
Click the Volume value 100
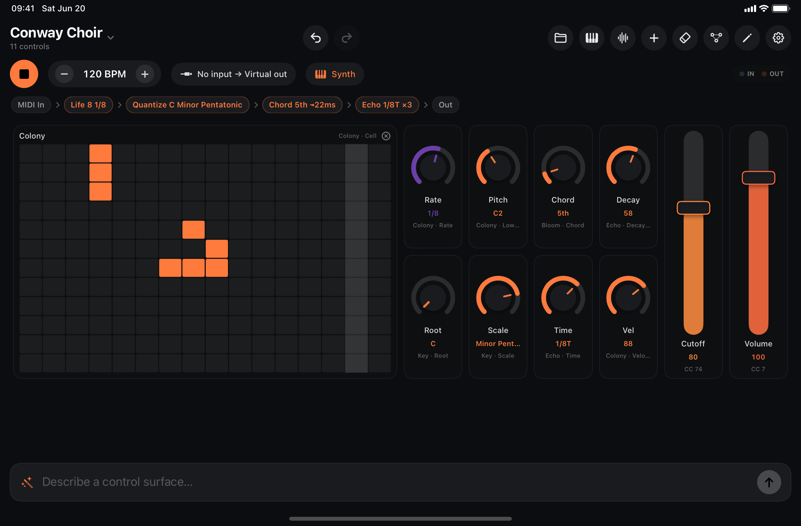point(758,357)
